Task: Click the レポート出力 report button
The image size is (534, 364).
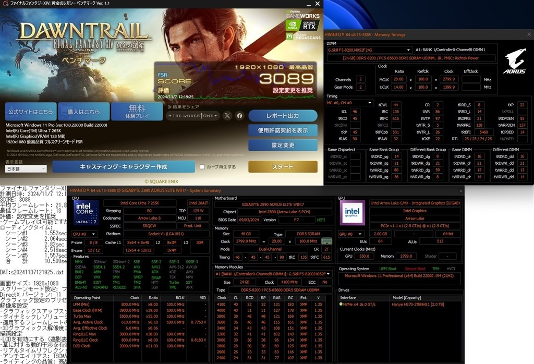Action: pos(283,116)
